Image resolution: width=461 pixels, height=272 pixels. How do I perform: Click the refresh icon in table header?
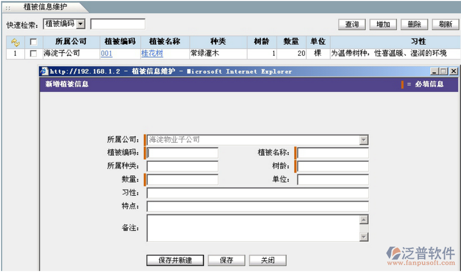tap(16, 42)
